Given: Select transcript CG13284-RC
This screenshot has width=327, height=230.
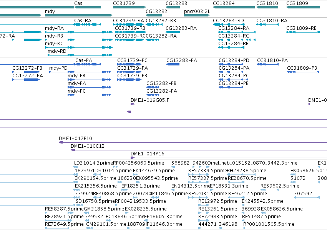Looking at the screenshot, I should pos(234,36).
